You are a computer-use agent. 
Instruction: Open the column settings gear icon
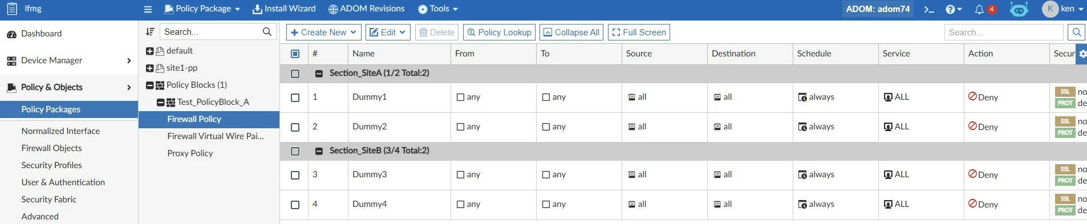point(1082,54)
